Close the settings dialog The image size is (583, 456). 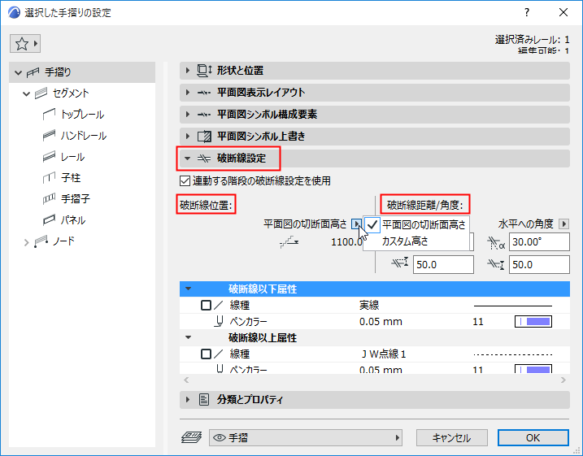click(563, 12)
